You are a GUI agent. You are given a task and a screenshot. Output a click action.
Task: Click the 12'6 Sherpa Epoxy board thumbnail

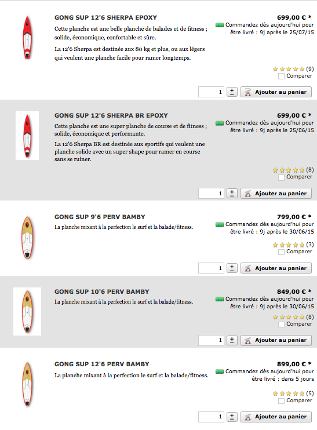point(27,38)
